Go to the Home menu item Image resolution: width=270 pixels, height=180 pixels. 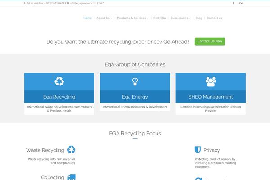[x=87, y=18]
